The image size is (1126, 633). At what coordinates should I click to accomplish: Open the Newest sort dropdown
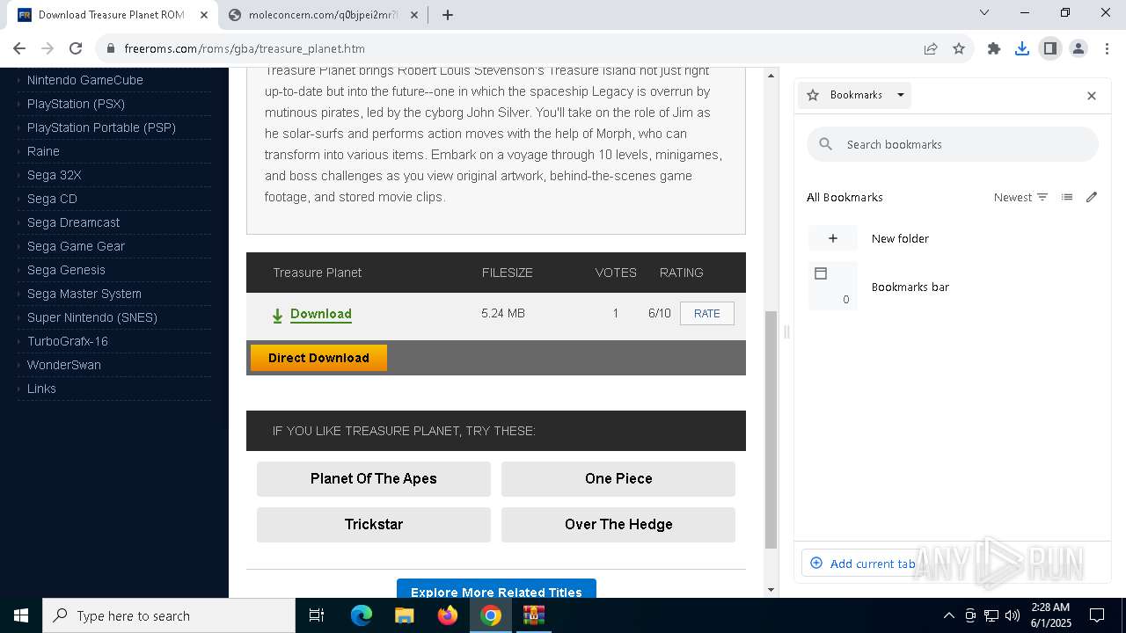(1020, 197)
